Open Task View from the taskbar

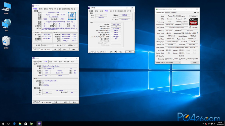[8, 124]
